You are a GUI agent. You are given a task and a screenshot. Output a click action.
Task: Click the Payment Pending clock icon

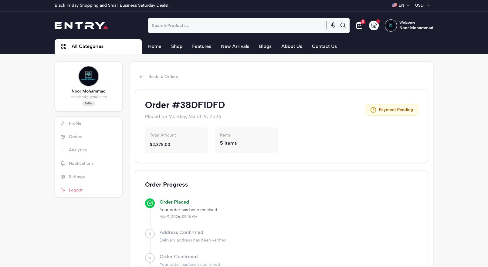point(373,110)
